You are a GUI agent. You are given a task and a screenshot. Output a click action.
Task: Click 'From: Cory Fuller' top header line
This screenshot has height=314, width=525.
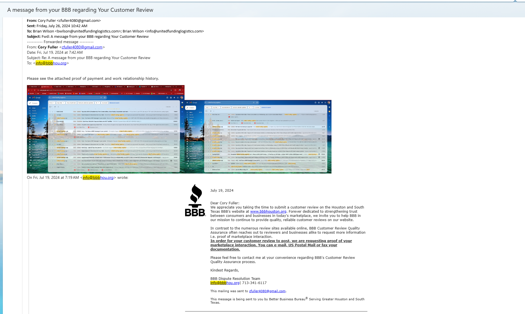pyautogui.click(x=64, y=20)
